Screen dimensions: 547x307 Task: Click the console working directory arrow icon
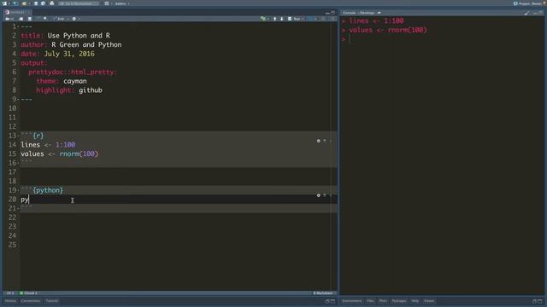point(379,13)
